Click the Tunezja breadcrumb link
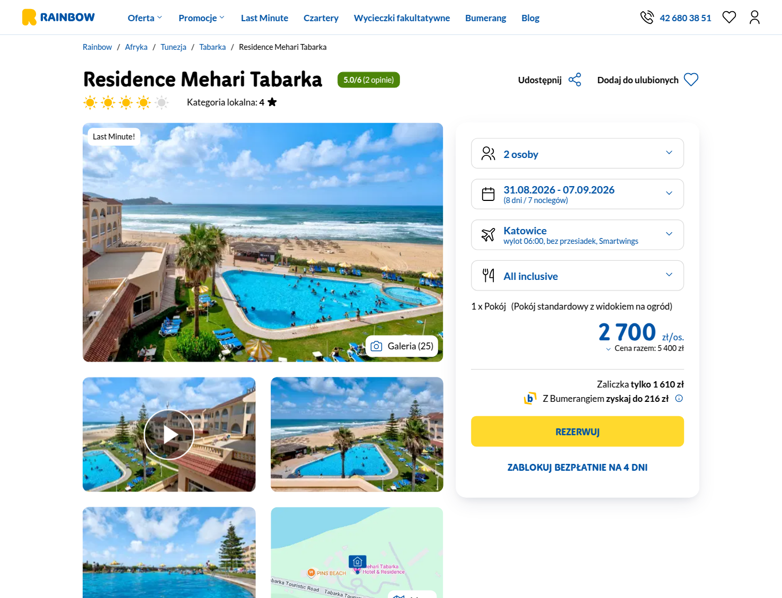This screenshot has width=782, height=598. [x=173, y=47]
